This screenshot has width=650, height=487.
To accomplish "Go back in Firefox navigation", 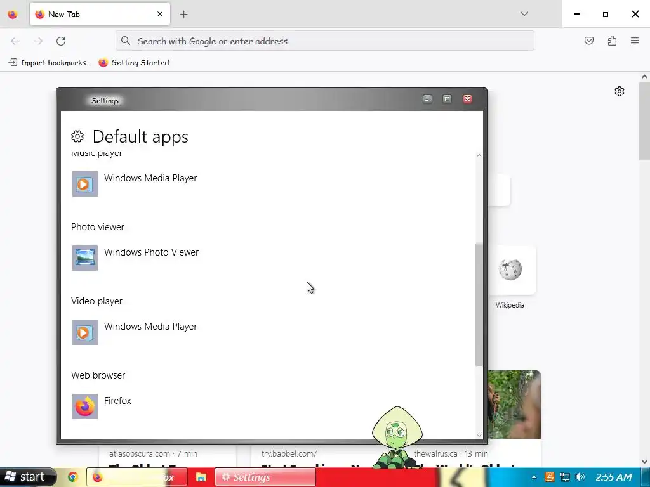I will [15, 41].
